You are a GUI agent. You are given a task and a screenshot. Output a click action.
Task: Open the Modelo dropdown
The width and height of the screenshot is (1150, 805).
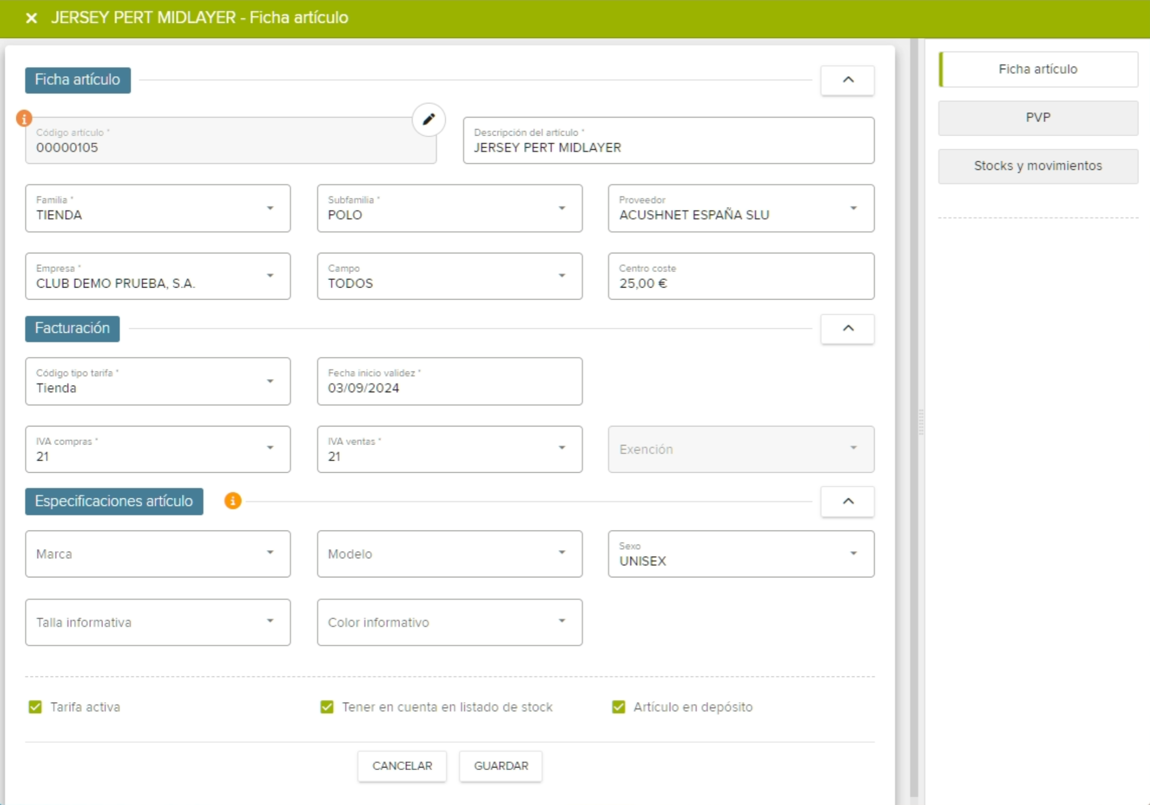click(x=449, y=554)
